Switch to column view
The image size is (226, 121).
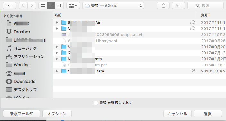tap(60, 5)
